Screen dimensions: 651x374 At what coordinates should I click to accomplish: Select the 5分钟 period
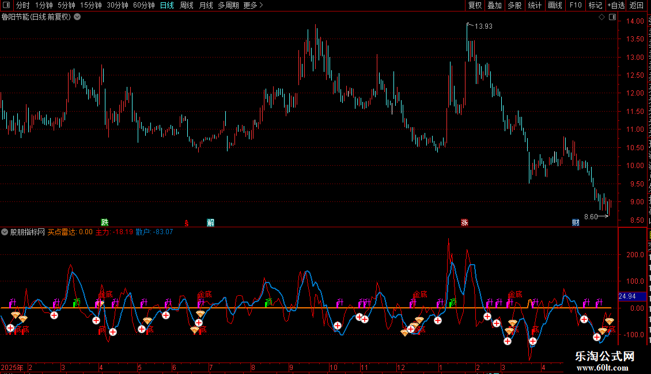coord(66,5)
